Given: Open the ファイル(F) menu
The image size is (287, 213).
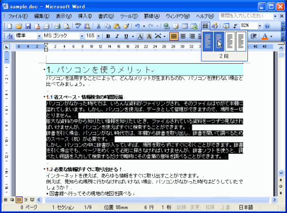Looking at the screenshot, I should point(18,17).
